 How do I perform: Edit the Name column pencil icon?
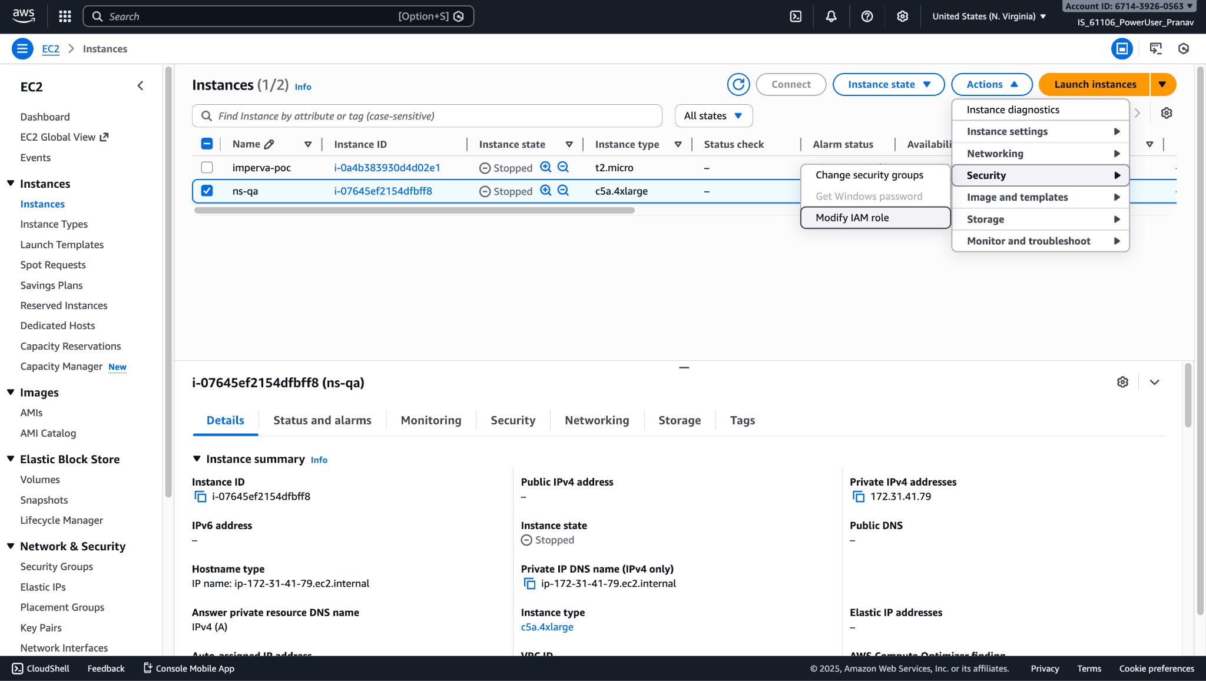click(x=269, y=144)
